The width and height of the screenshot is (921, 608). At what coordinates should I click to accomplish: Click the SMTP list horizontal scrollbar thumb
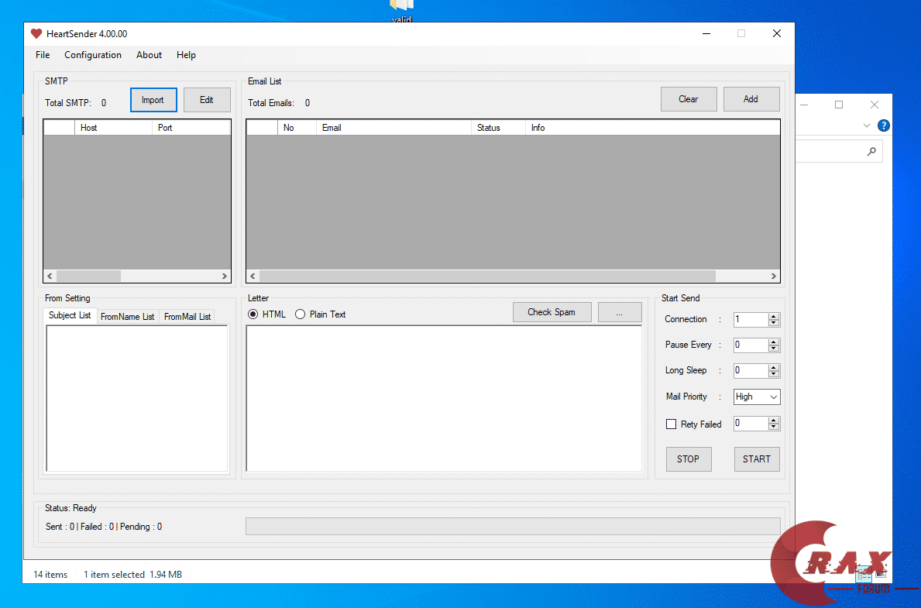pos(89,276)
